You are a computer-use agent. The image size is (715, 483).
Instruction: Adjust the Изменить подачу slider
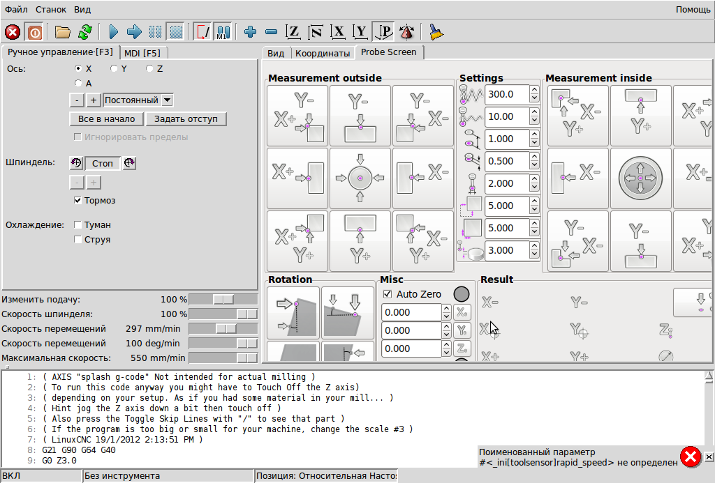point(223,300)
